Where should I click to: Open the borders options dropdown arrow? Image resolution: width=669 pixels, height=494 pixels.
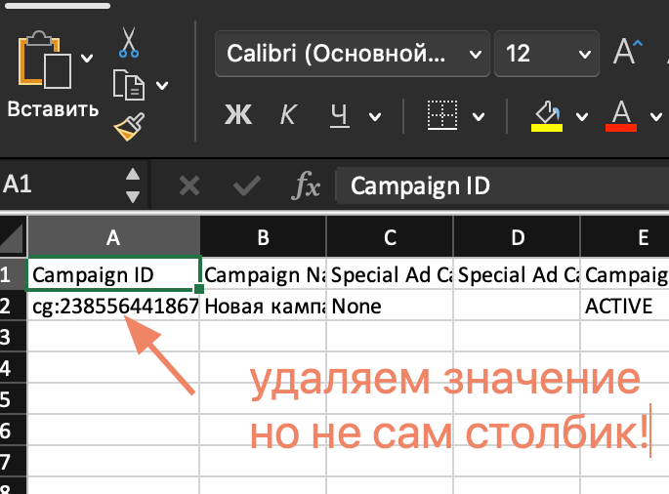point(479,116)
